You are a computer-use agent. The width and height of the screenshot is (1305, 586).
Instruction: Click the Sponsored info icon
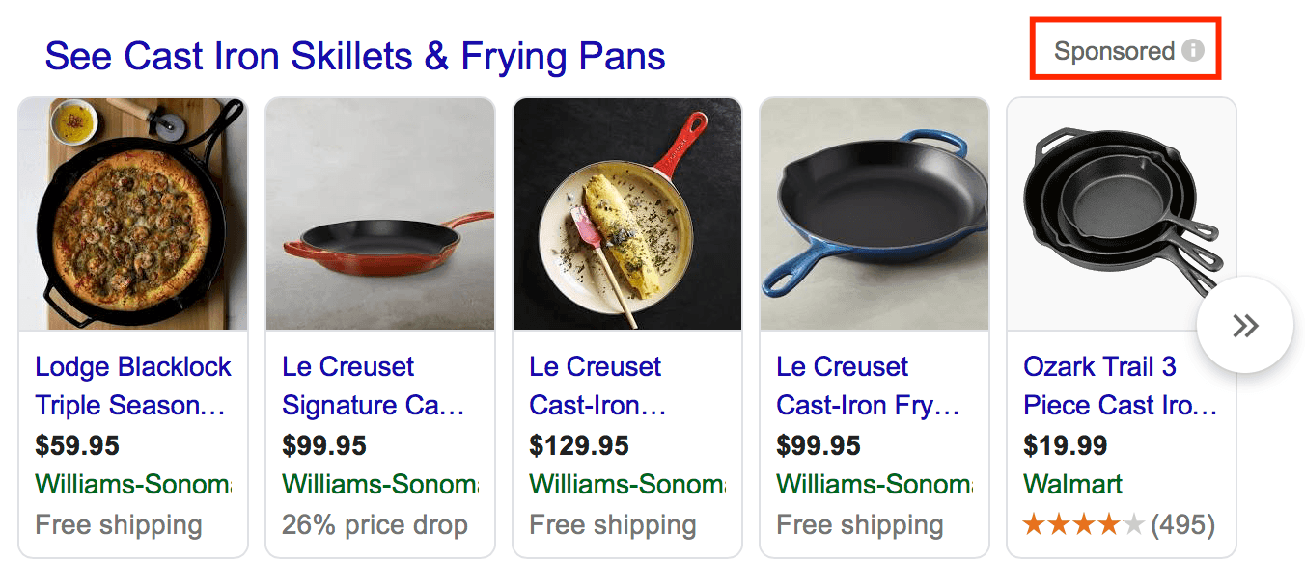[x=1193, y=51]
